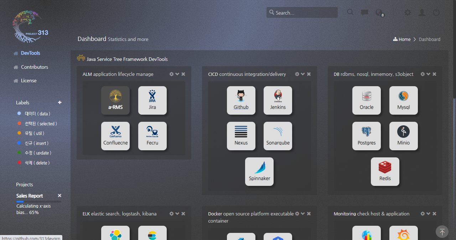Click the power logout icon
The width and height of the screenshot is (456, 240).
(x=436, y=12)
